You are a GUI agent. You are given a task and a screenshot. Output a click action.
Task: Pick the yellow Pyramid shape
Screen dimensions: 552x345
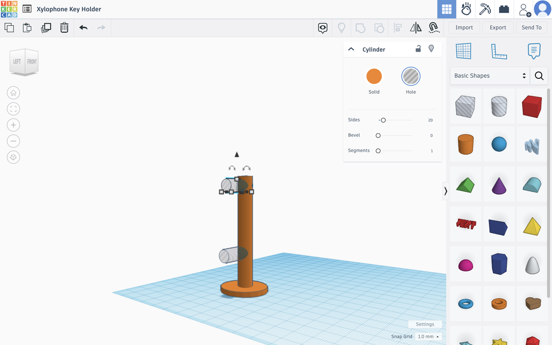(x=532, y=226)
